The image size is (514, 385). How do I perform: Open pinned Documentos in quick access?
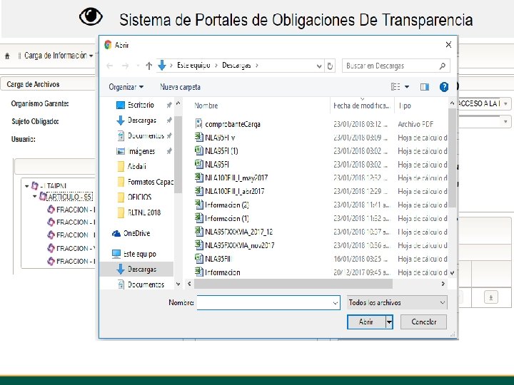(x=146, y=135)
